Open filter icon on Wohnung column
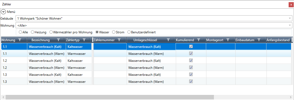The height and width of the screenshot is (100, 294). pyautogui.click(x=20, y=40)
